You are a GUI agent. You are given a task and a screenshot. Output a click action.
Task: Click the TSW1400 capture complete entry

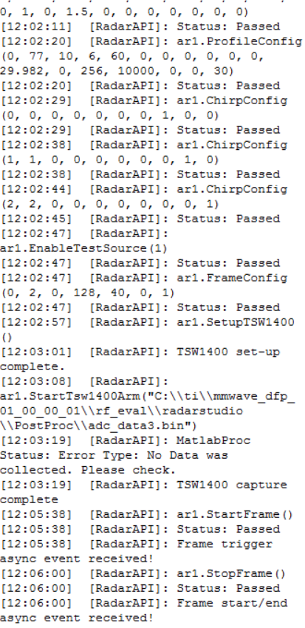pos(144,492)
